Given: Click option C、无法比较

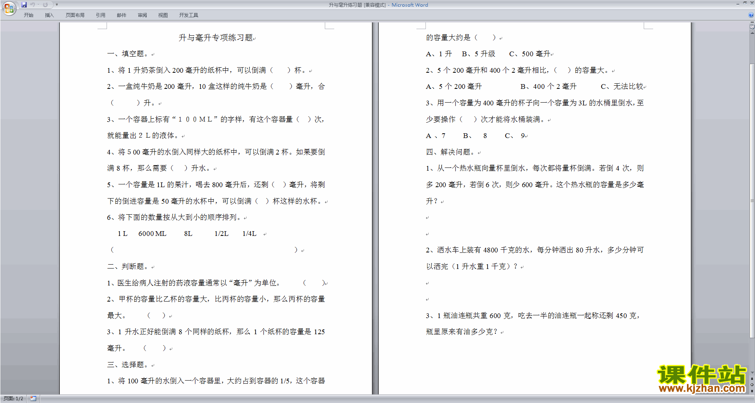Looking at the screenshot, I should (622, 86).
